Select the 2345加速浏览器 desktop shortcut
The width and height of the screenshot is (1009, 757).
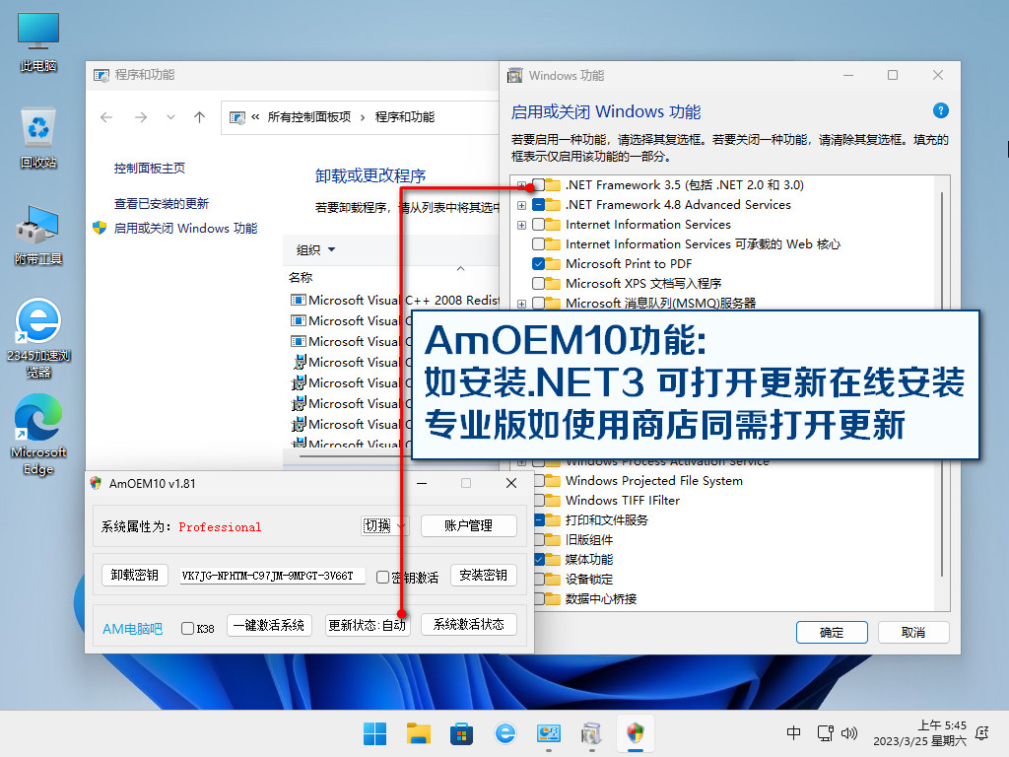[38, 338]
